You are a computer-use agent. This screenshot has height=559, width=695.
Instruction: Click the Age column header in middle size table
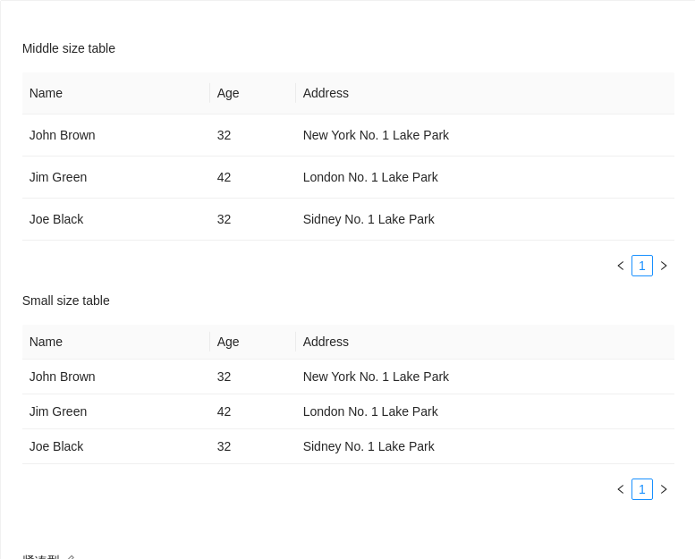point(228,93)
